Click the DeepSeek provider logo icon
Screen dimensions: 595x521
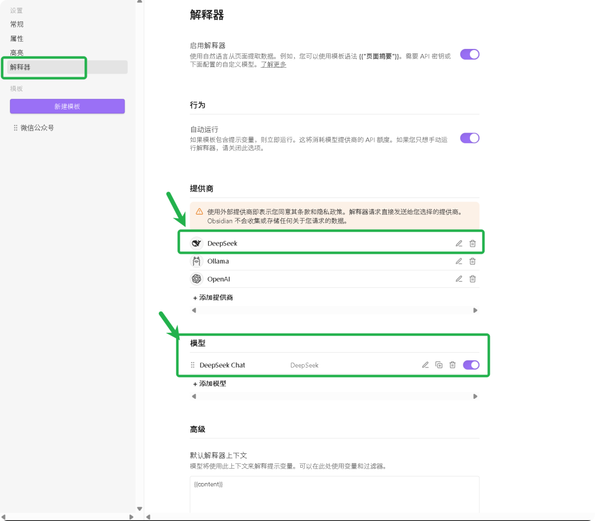pyautogui.click(x=196, y=243)
